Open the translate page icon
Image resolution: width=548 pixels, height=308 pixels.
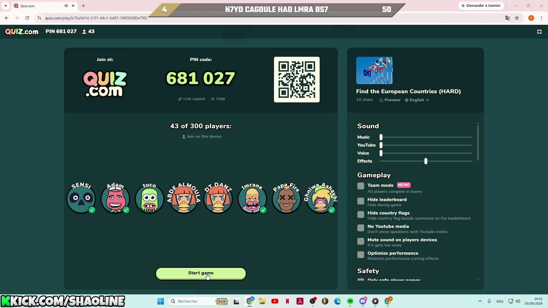(508, 18)
